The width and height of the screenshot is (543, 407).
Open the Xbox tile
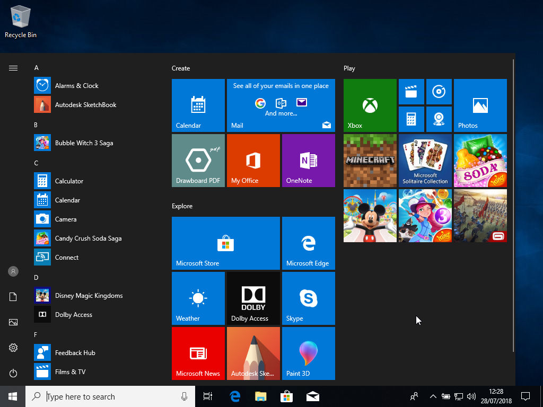tap(370, 105)
